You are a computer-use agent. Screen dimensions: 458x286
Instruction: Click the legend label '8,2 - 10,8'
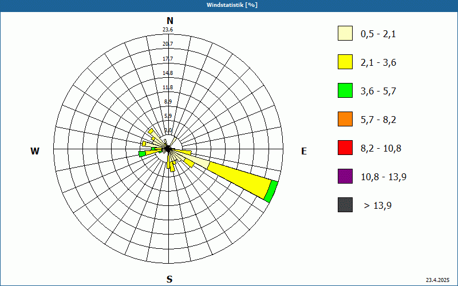pos(381,149)
